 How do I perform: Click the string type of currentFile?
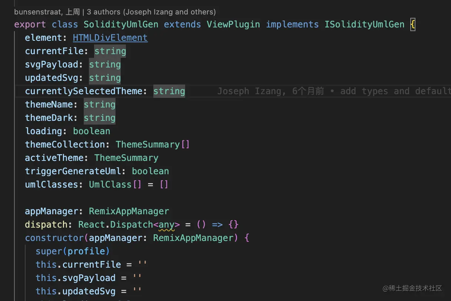coord(110,51)
